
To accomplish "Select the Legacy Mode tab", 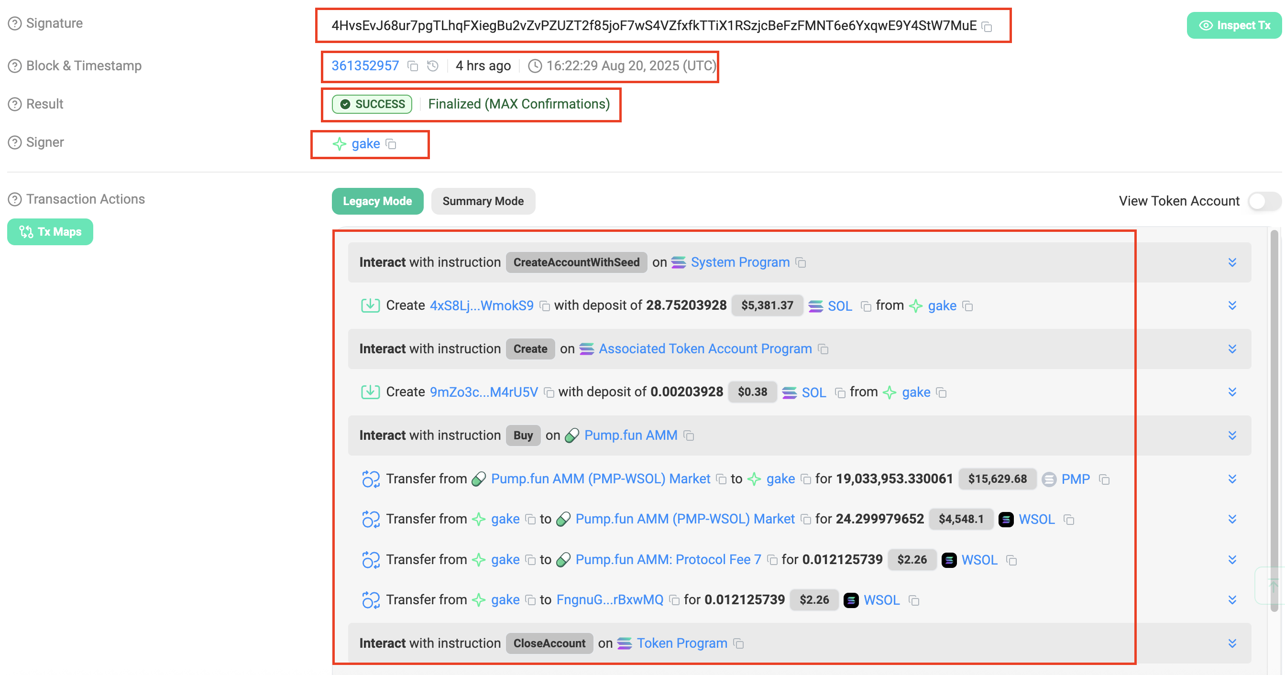I will tap(377, 201).
